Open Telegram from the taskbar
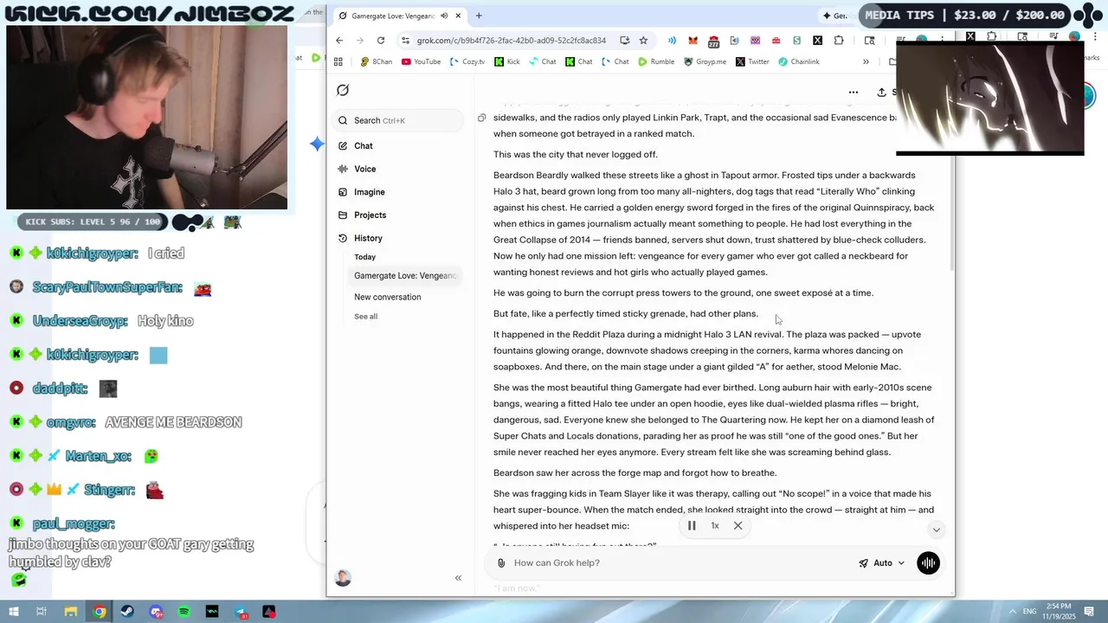Image resolution: width=1108 pixels, height=623 pixels. (241, 612)
